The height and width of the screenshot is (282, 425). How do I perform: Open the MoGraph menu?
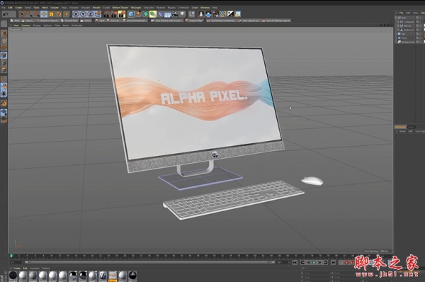[x=136, y=8]
